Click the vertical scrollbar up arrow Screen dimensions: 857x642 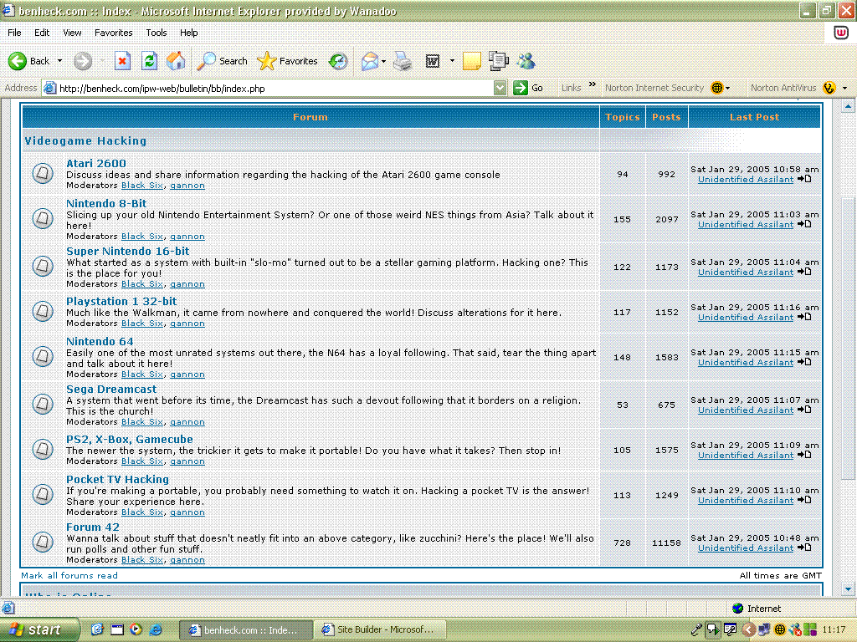[x=848, y=106]
